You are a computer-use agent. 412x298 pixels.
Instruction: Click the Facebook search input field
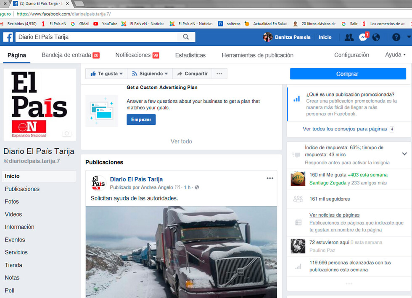[97, 37]
